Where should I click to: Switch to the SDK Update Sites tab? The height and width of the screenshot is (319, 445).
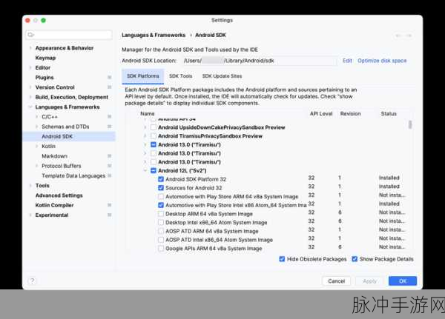coord(222,76)
